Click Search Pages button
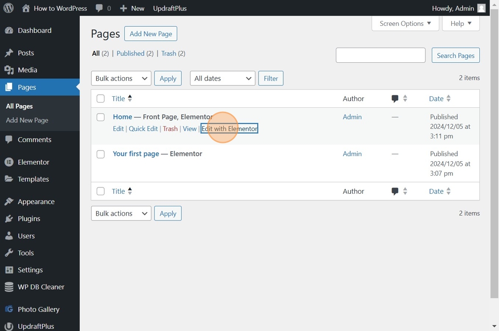The image size is (499, 331). (x=456, y=55)
